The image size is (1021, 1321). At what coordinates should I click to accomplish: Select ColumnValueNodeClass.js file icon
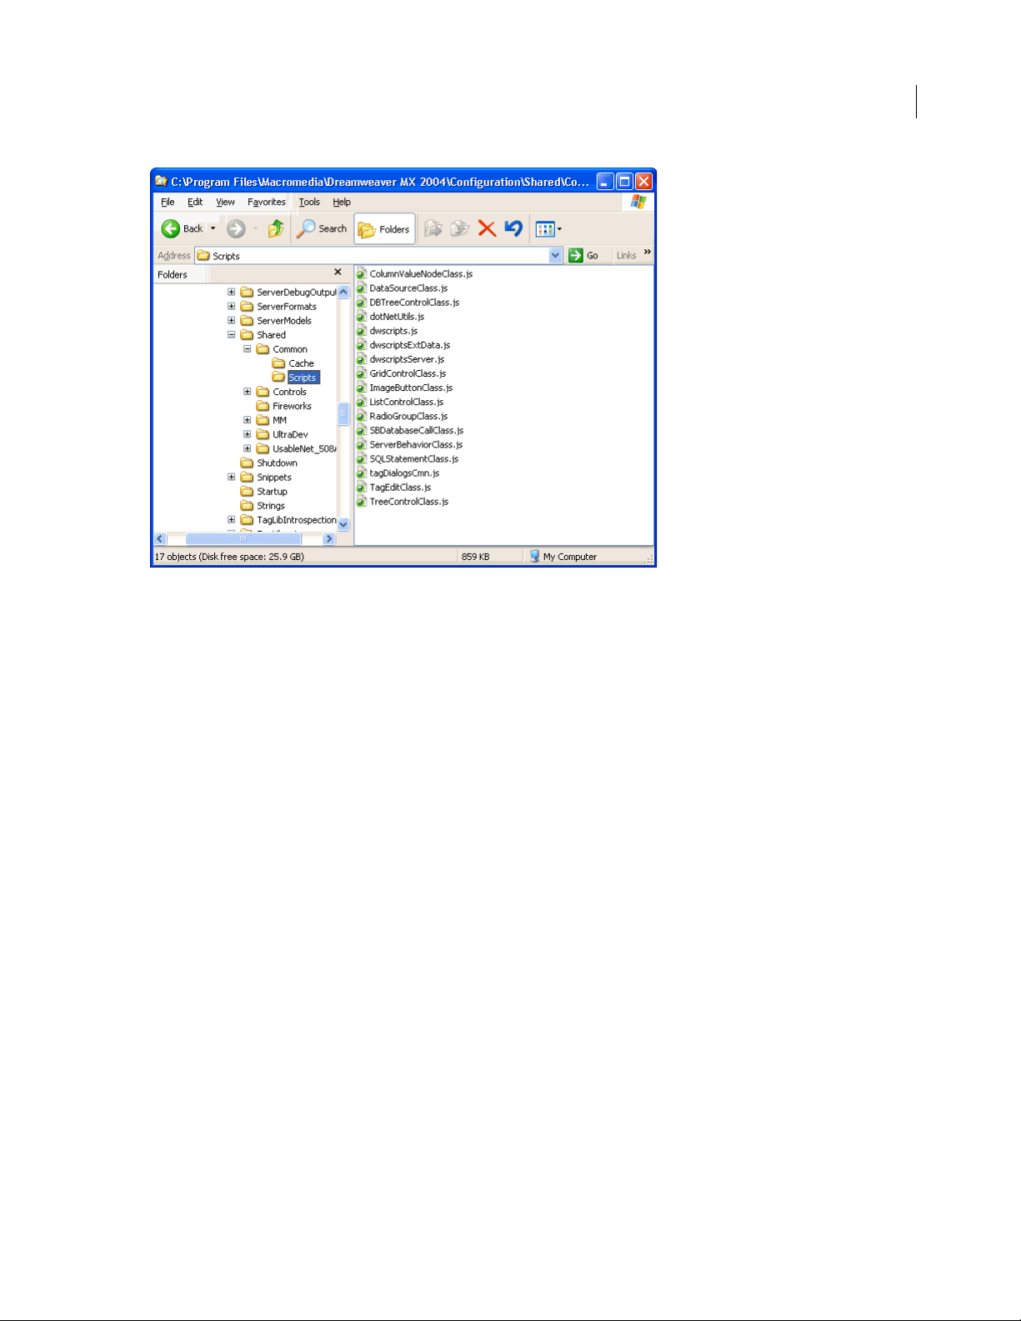tap(362, 274)
